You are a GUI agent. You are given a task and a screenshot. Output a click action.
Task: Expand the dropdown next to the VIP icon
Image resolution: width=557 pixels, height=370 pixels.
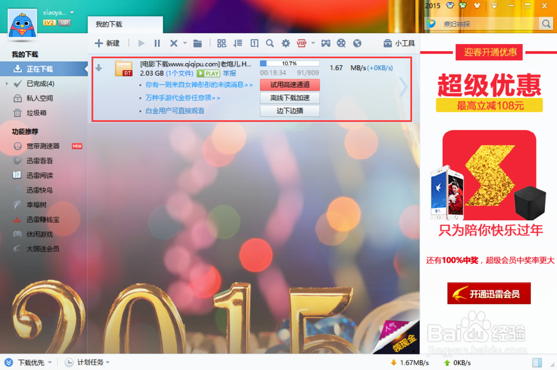pos(313,43)
